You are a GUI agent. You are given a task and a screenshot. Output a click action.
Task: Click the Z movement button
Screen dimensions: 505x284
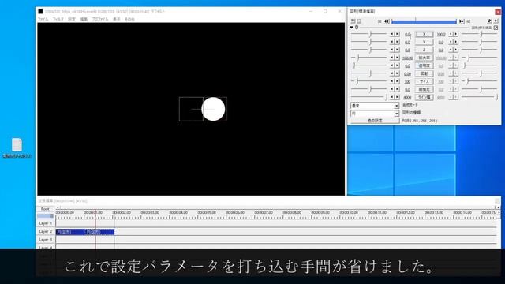pos(424,50)
